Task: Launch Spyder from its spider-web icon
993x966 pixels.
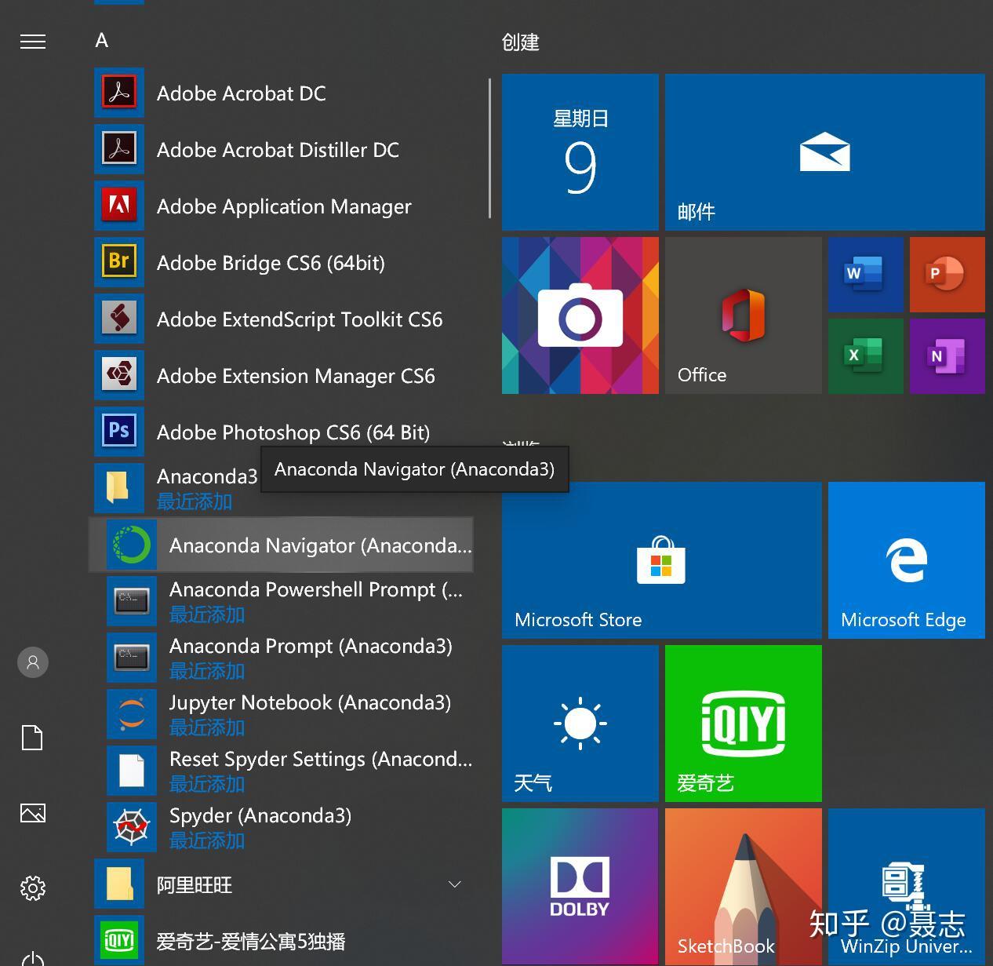Action: coord(132,827)
